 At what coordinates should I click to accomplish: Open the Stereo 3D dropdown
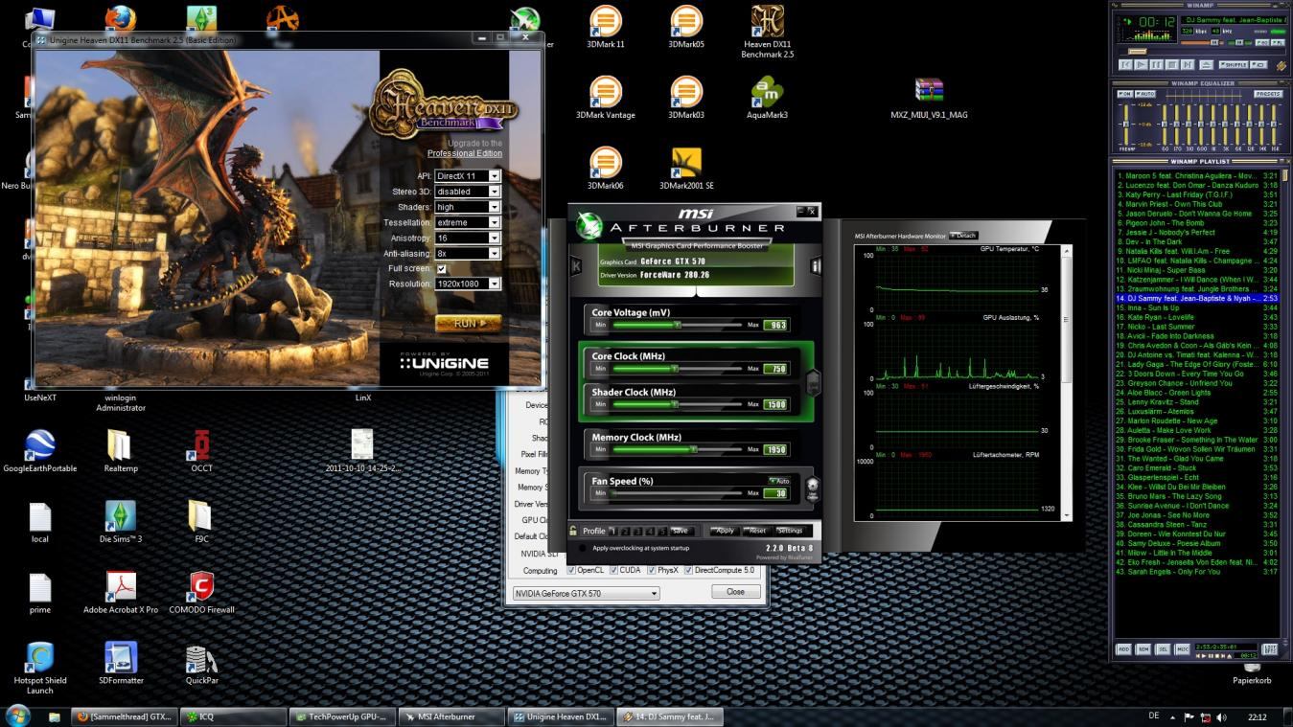pos(468,192)
